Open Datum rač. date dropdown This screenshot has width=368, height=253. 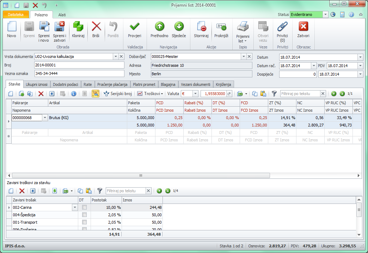[x=314, y=66]
